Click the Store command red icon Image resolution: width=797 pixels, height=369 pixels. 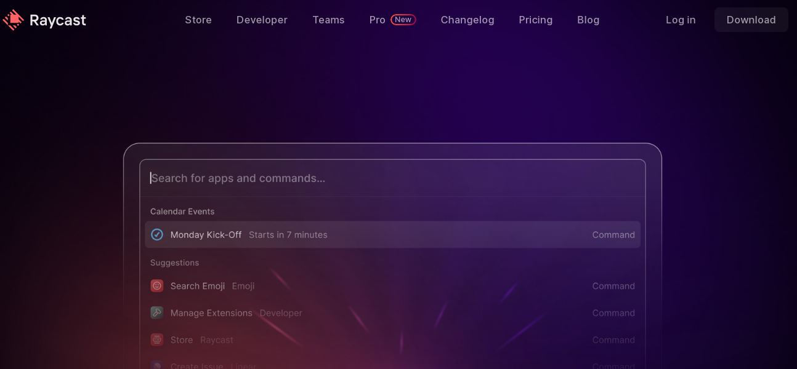point(157,339)
